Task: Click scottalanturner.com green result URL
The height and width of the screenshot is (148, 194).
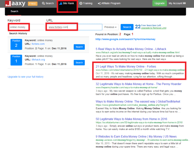Action: 139,122
